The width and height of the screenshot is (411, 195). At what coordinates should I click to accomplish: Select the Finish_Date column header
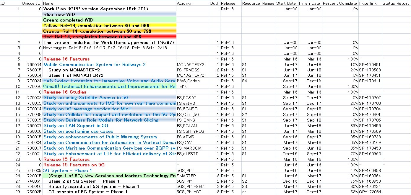[310, 3]
